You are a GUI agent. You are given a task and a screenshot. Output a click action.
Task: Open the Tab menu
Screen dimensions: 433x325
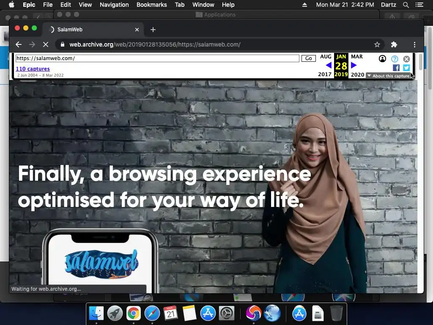tap(179, 5)
